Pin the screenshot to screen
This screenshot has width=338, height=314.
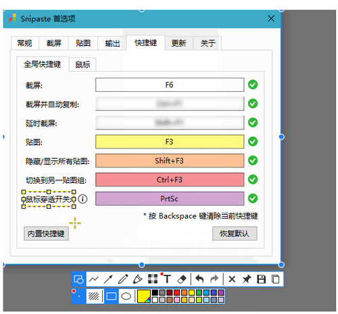[x=247, y=280]
